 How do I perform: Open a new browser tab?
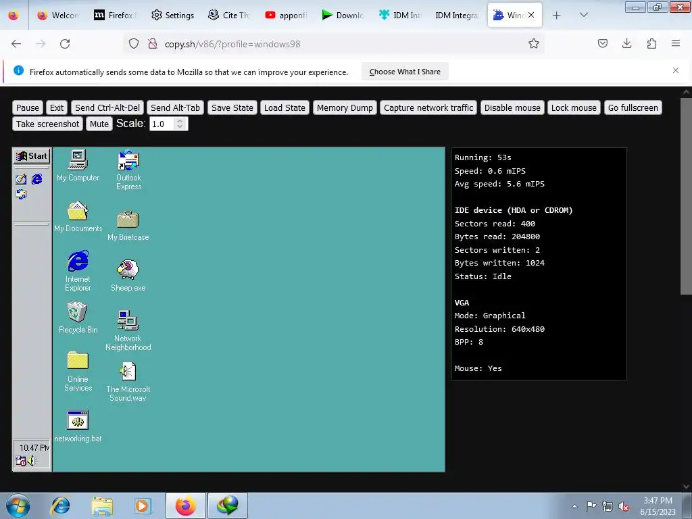coord(557,16)
